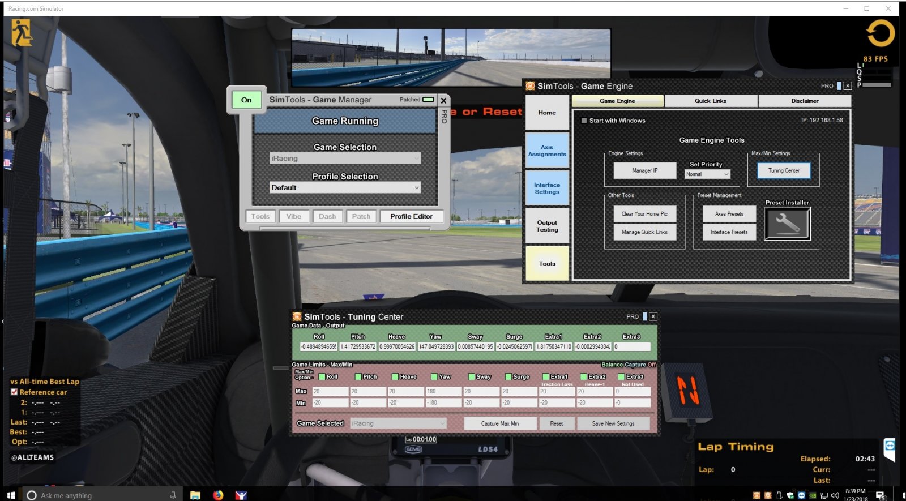Open the Windows Defender shield tray icon
This screenshot has width=906, height=501.
point(790,495)
